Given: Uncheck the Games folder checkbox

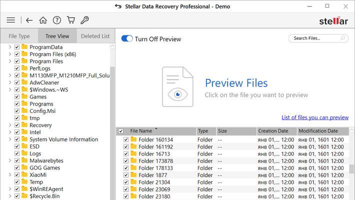Looking at the screenshot, I should (x=17, y=96).
